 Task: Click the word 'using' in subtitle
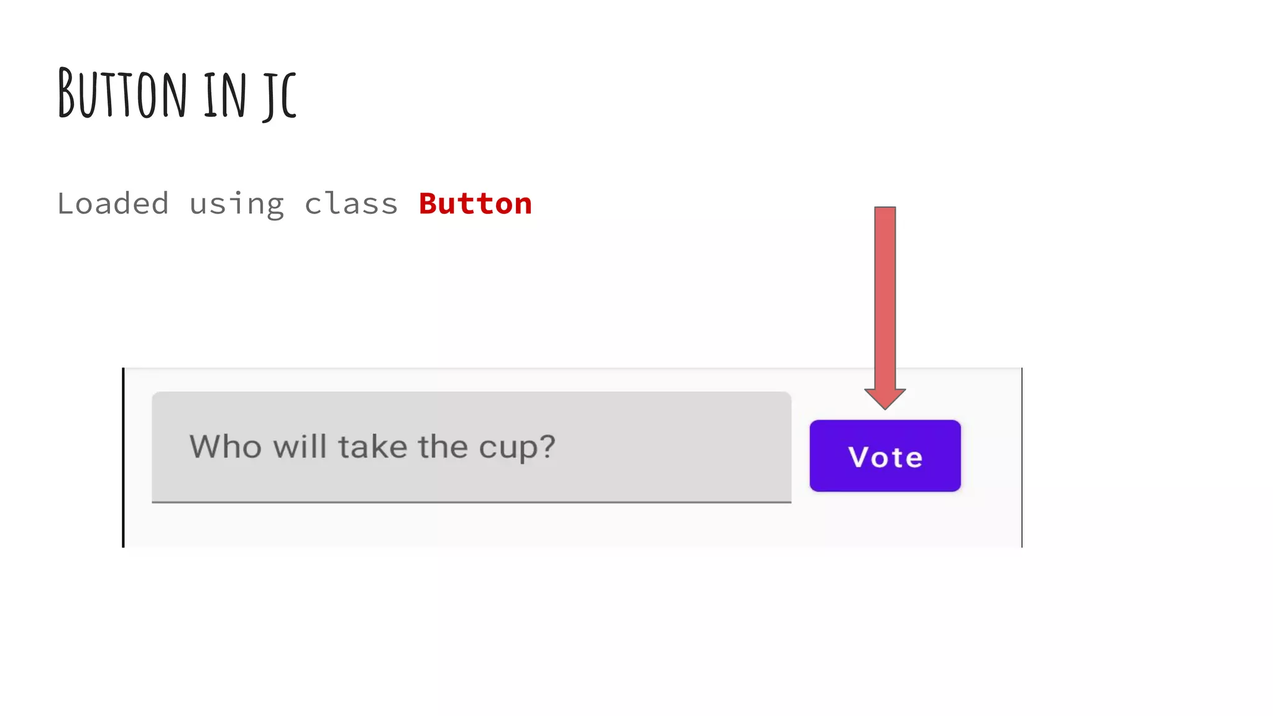236,204
